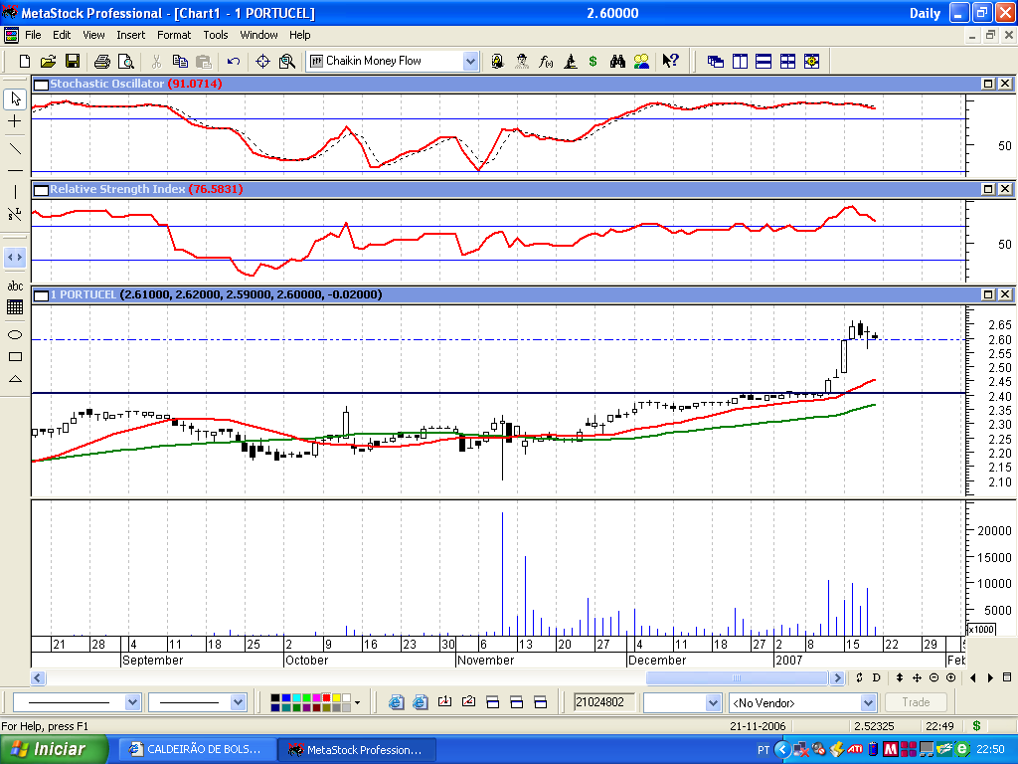Open the Insert menu
Viewport: 1018px width, 764px height.
pos(130,35)
